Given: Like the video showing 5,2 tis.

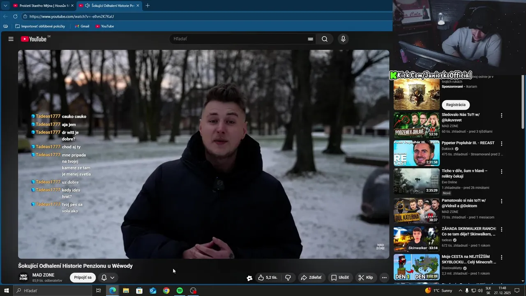Looking at the screenshot, I should click(x=268, y=277).
